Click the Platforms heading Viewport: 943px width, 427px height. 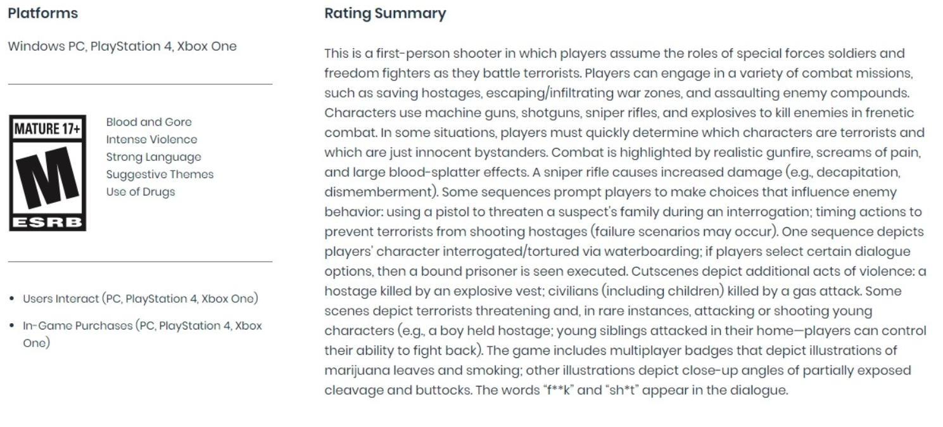click(43, 13)
